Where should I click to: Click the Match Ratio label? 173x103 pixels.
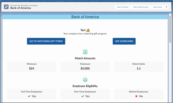coord(139,64)
